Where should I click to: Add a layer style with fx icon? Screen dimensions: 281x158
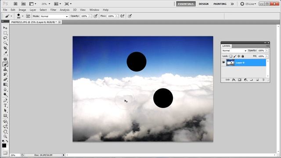tap(234, 80)
